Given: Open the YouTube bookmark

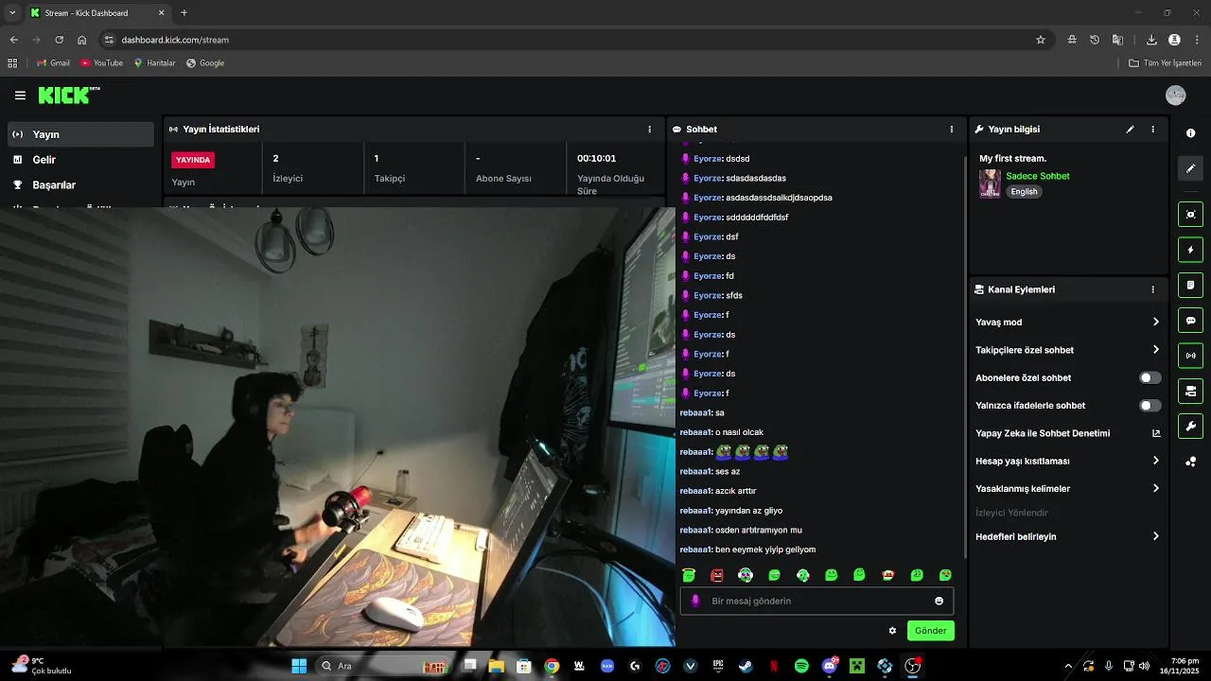Looking at the screenshot, I should [x=101, y=63].
